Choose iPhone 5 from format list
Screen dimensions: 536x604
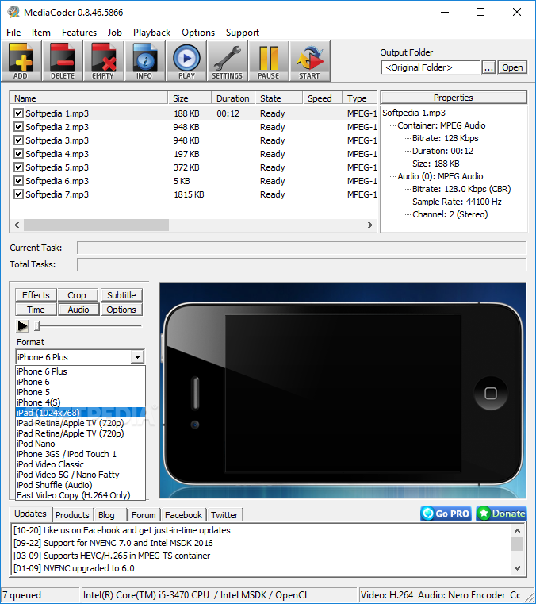coord(80,392)
